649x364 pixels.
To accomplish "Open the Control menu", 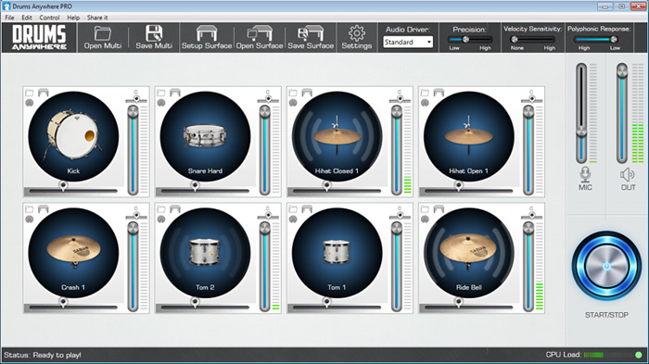I will tap(49, 18).
